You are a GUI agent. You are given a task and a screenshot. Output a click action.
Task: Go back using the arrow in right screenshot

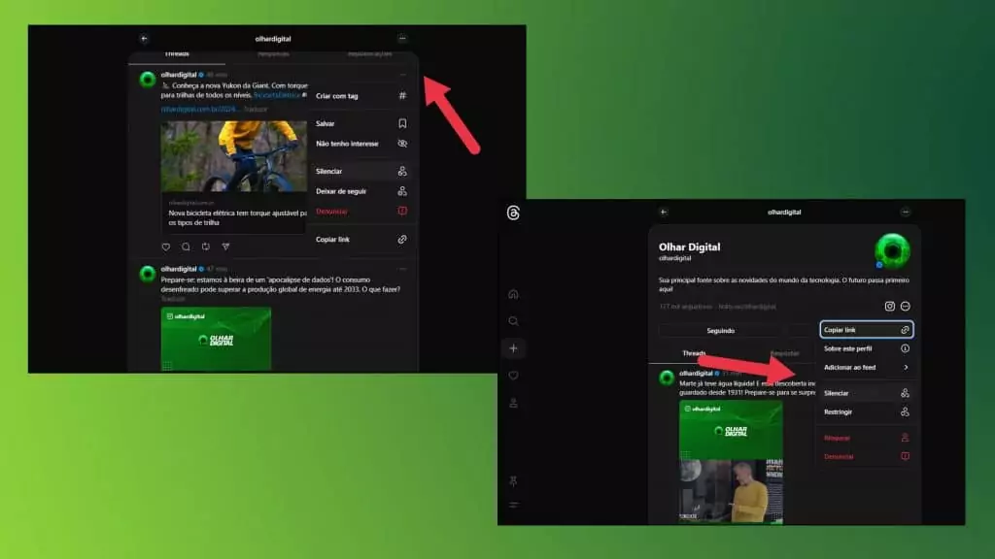[x=663, y=213]
